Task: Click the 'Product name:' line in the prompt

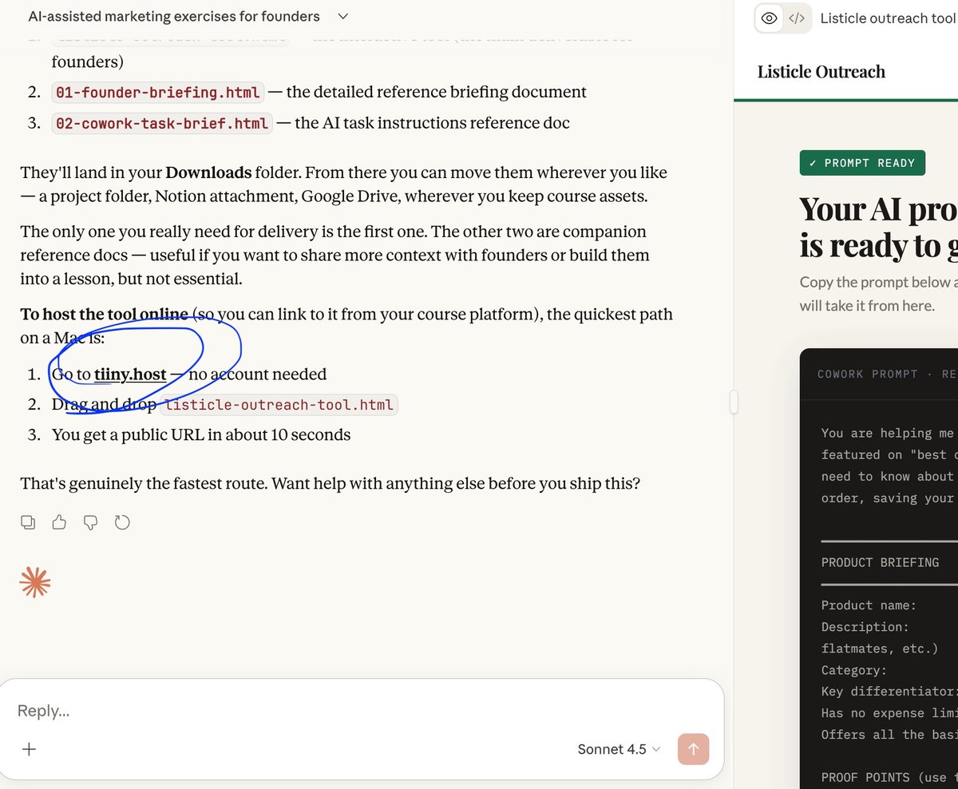Action: pyautogui.click(x=869, y=605)
